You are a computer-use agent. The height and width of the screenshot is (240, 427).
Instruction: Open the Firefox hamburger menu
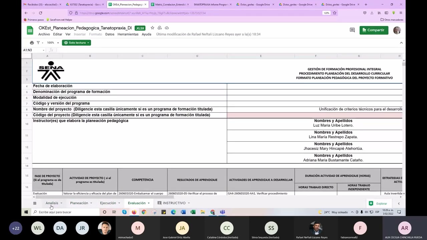(x=401, y=13)
